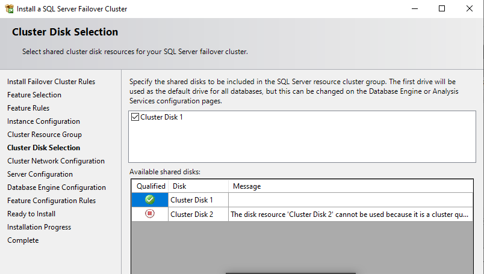Select the Cluster Disk 2 cell in table
Screen dimensions: 484x274
tap(198, 214)
